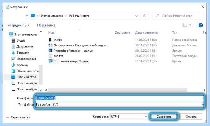Click the Документ Micros... type text
210x126 pixels.
(x=185, y=45)
